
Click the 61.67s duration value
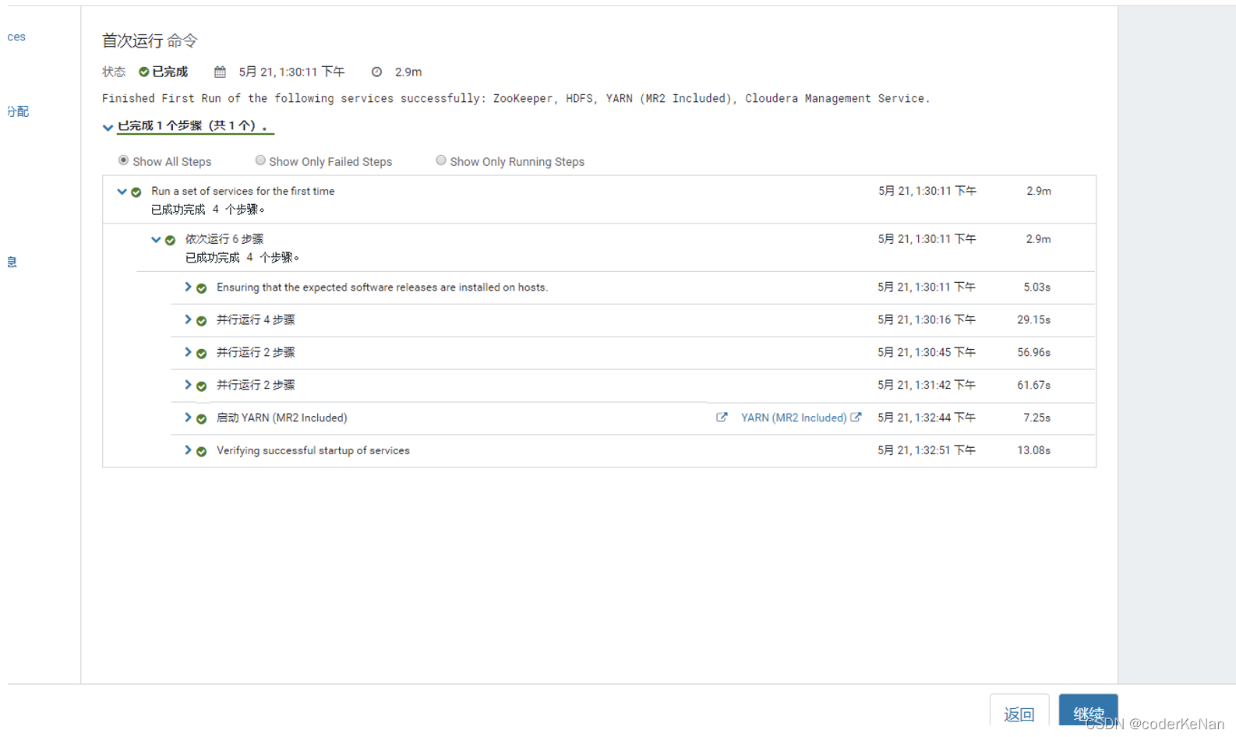(1033, 386)
